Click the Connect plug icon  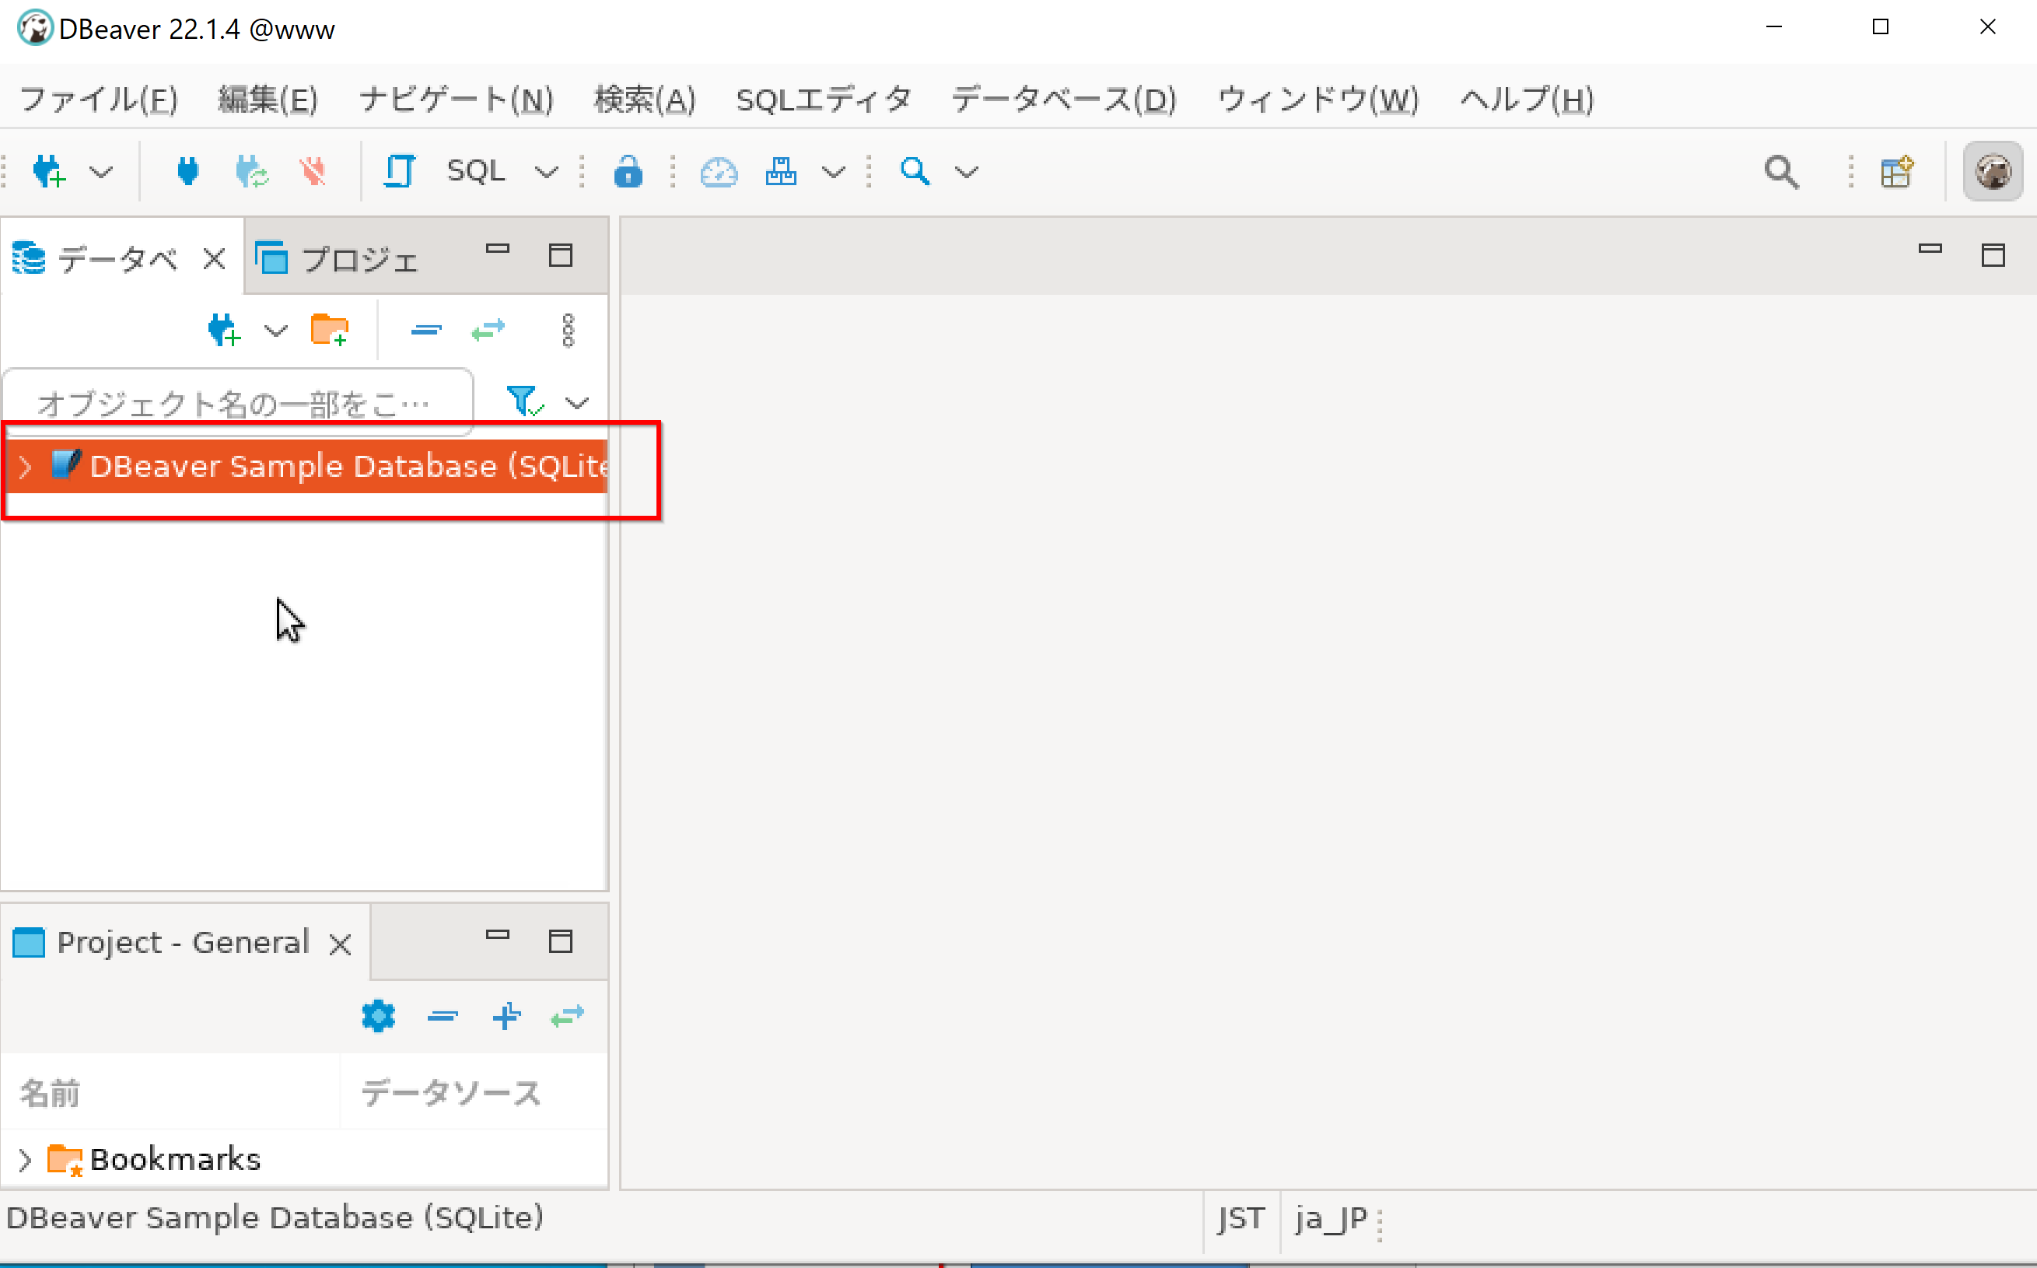(187, 171)
